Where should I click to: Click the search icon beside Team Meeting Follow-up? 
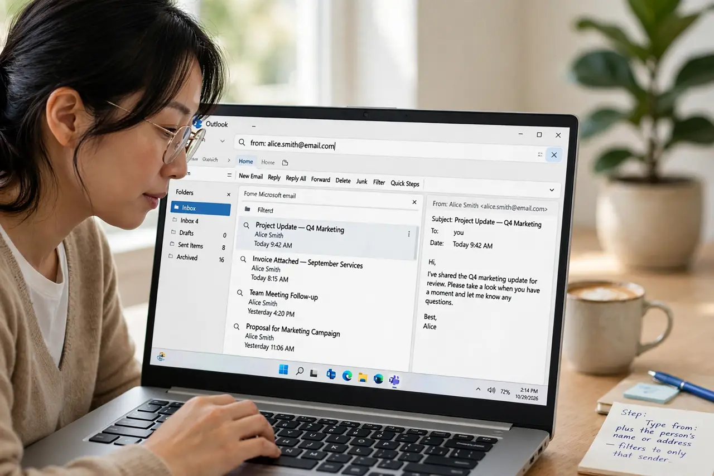[240, 293]
